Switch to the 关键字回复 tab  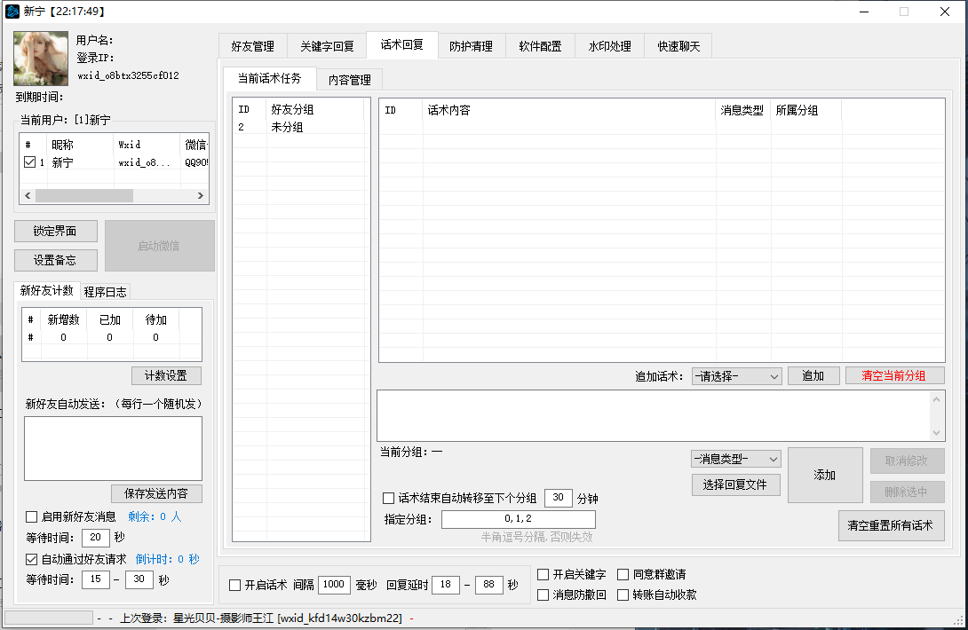(327, 46)
